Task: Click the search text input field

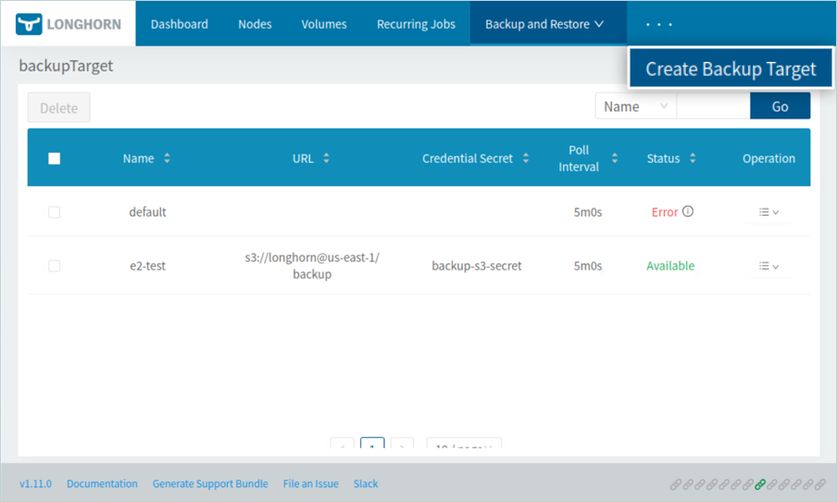Action: 713,107
